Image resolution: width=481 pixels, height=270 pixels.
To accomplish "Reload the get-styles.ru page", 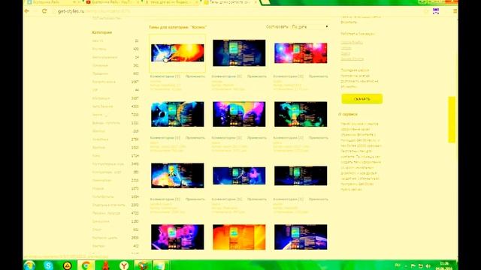I will click(x=44, y=11).
